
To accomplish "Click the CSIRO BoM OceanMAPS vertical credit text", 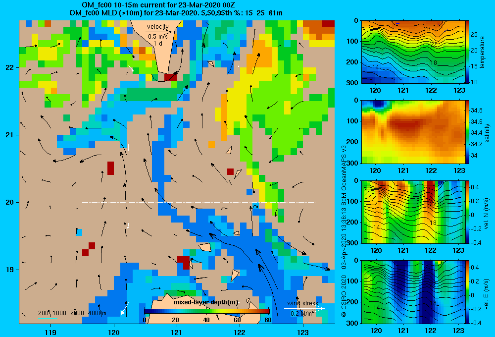I will [344, 231].
